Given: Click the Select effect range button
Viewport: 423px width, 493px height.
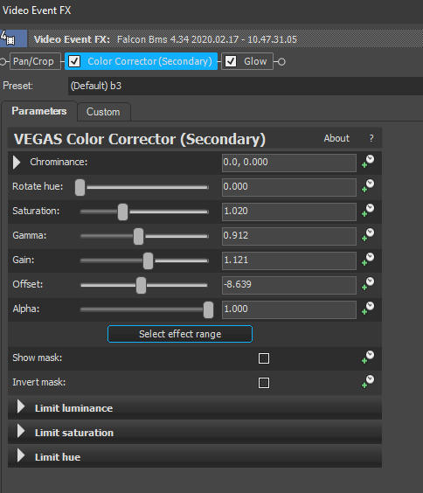Looking at the screenshot, I should click(x=180, y=334).
